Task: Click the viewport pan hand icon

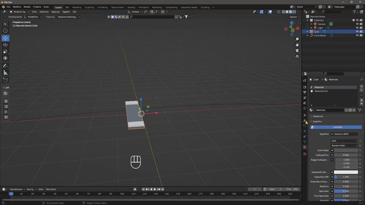Action: (x=297, y=45)
